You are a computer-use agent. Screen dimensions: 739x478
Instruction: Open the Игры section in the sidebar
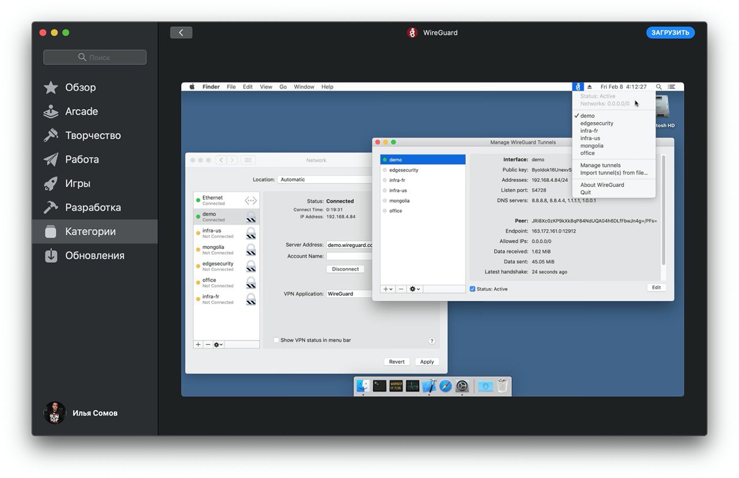pos(95,184)
